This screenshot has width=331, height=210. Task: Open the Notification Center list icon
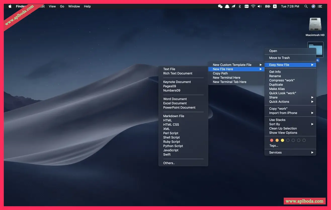(320, 6)
